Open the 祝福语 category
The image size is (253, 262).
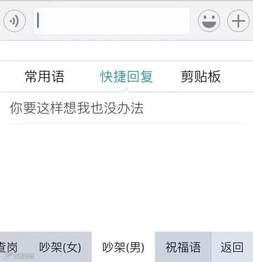(183, 247)
